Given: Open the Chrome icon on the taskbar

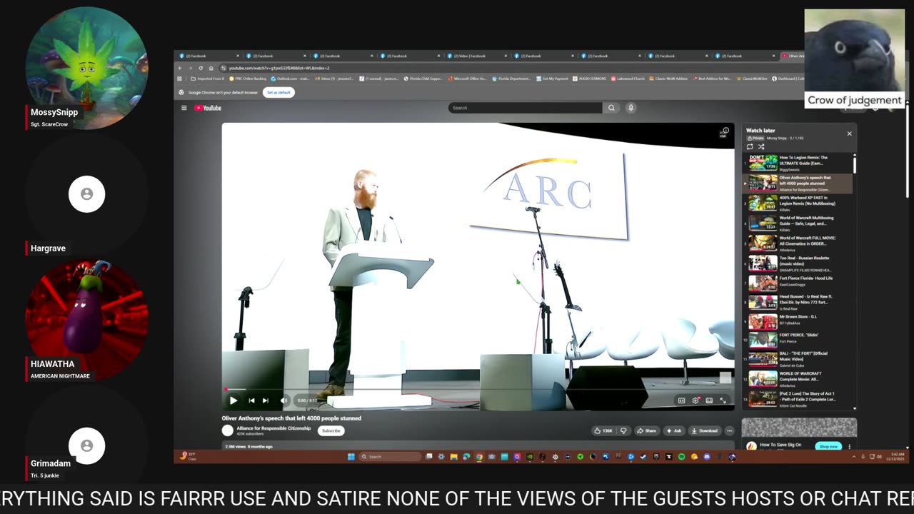Looking at the screenshot, I should click(479, 457).
